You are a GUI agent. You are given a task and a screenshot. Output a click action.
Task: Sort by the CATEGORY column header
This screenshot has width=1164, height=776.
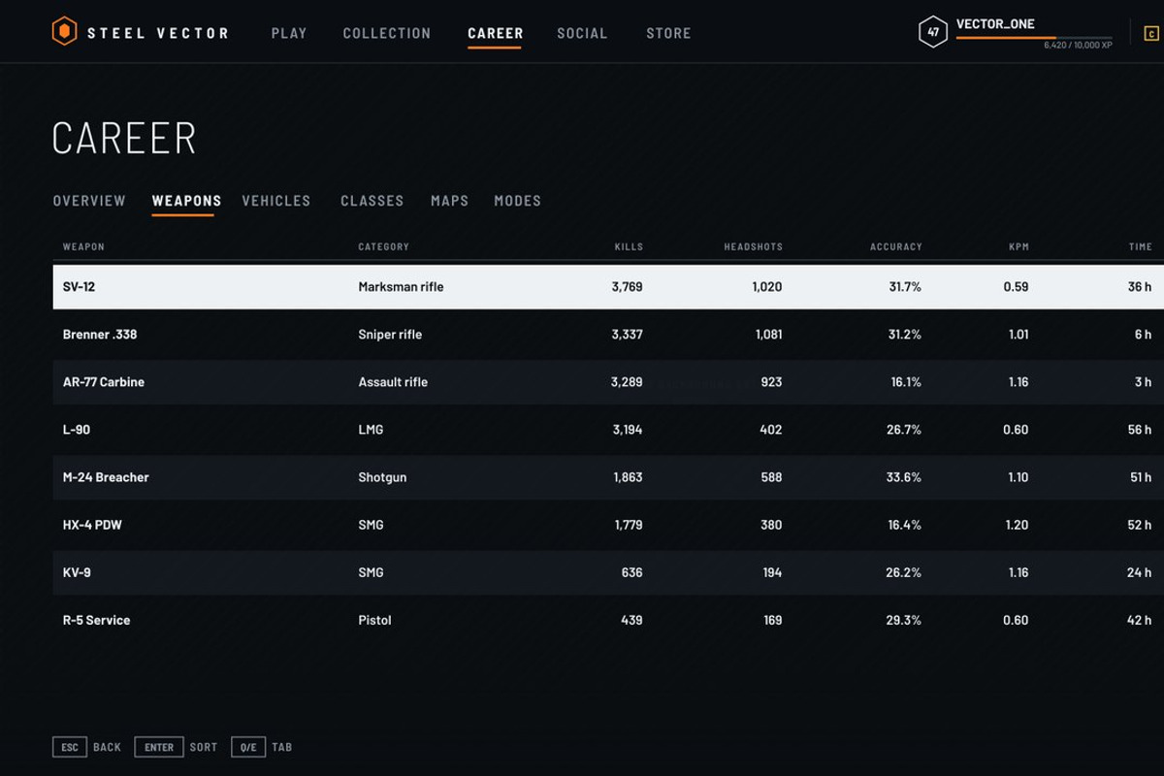(x=383, y=247)
